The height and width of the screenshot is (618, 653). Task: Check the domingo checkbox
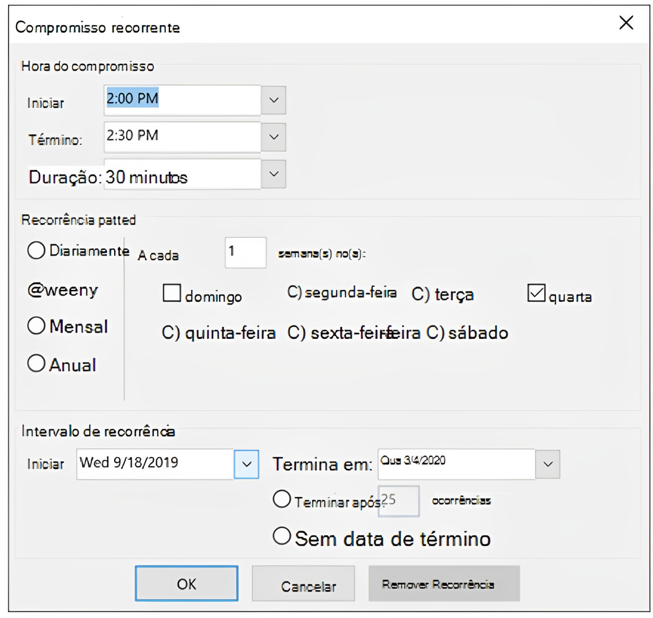pos(172,293)
